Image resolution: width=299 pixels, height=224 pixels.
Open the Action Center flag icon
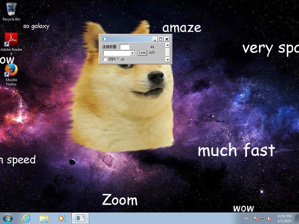click(255, 218)
